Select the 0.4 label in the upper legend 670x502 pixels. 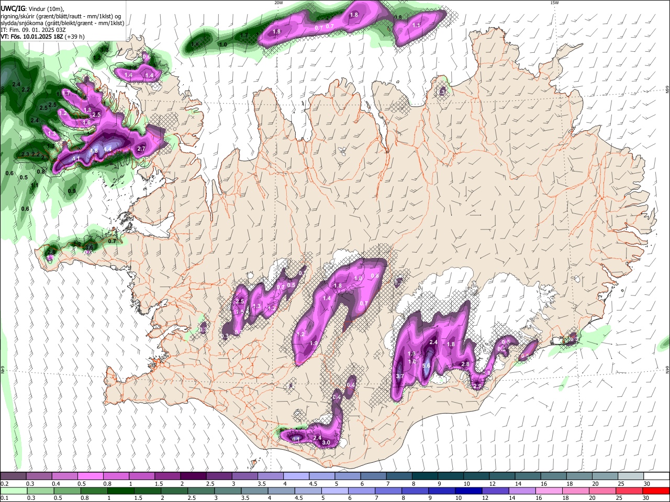(55, 484)
